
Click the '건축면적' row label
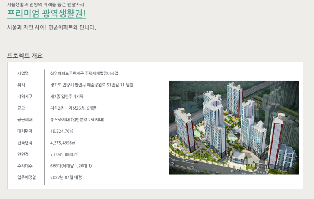pyautogui.click(x=25, y=143)
